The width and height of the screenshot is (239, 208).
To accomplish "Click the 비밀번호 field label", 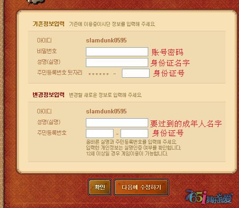I will point(47,51).
